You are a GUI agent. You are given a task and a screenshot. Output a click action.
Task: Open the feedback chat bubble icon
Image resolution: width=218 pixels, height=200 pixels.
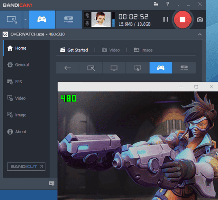52,183
